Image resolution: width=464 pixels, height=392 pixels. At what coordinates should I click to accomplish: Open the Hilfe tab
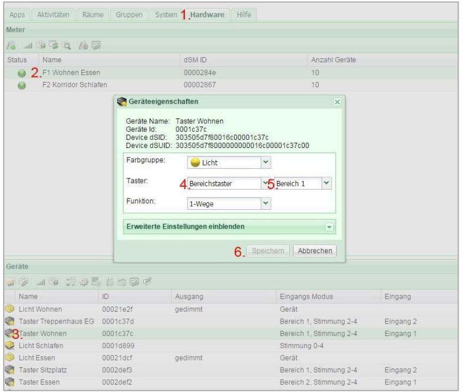[x=244, y=14]
